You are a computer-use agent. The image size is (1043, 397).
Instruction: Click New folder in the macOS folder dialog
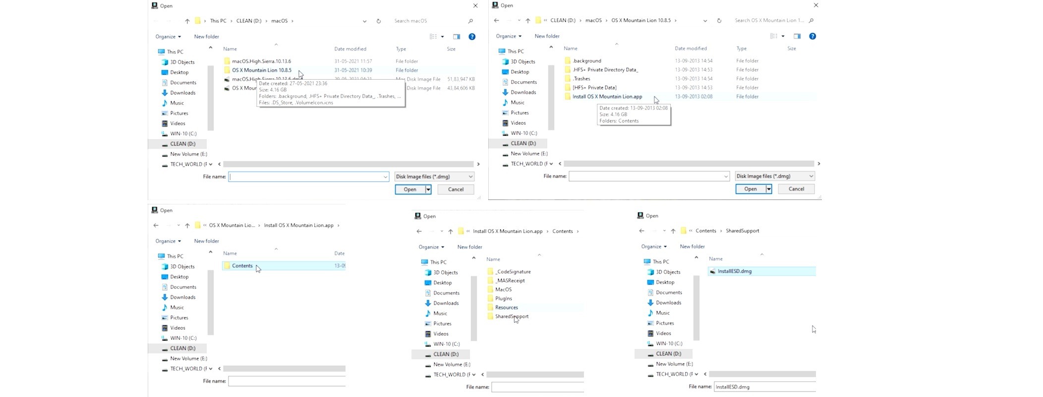click(206, 37)
